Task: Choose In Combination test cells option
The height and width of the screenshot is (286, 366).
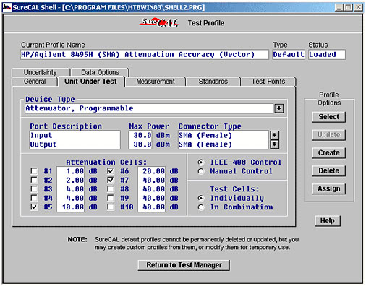Action: (201, 207)
